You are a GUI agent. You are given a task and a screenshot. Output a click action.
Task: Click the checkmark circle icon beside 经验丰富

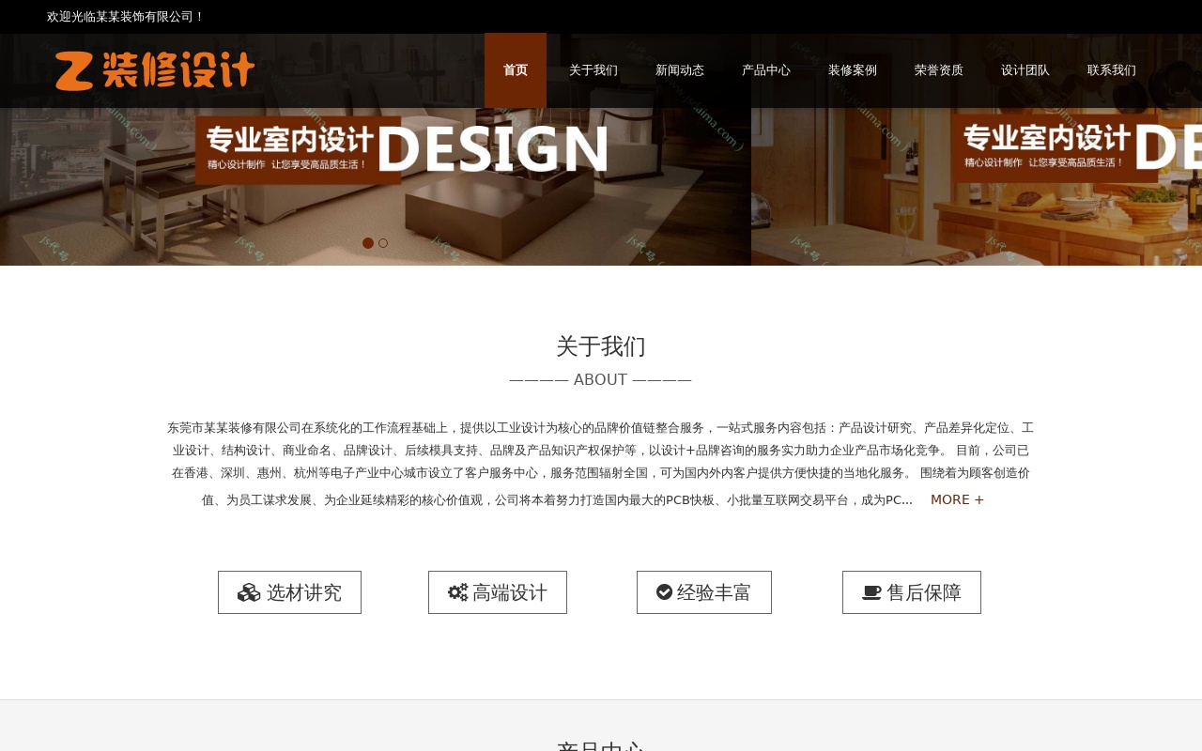pyautogui.click(x=664, y=592)
